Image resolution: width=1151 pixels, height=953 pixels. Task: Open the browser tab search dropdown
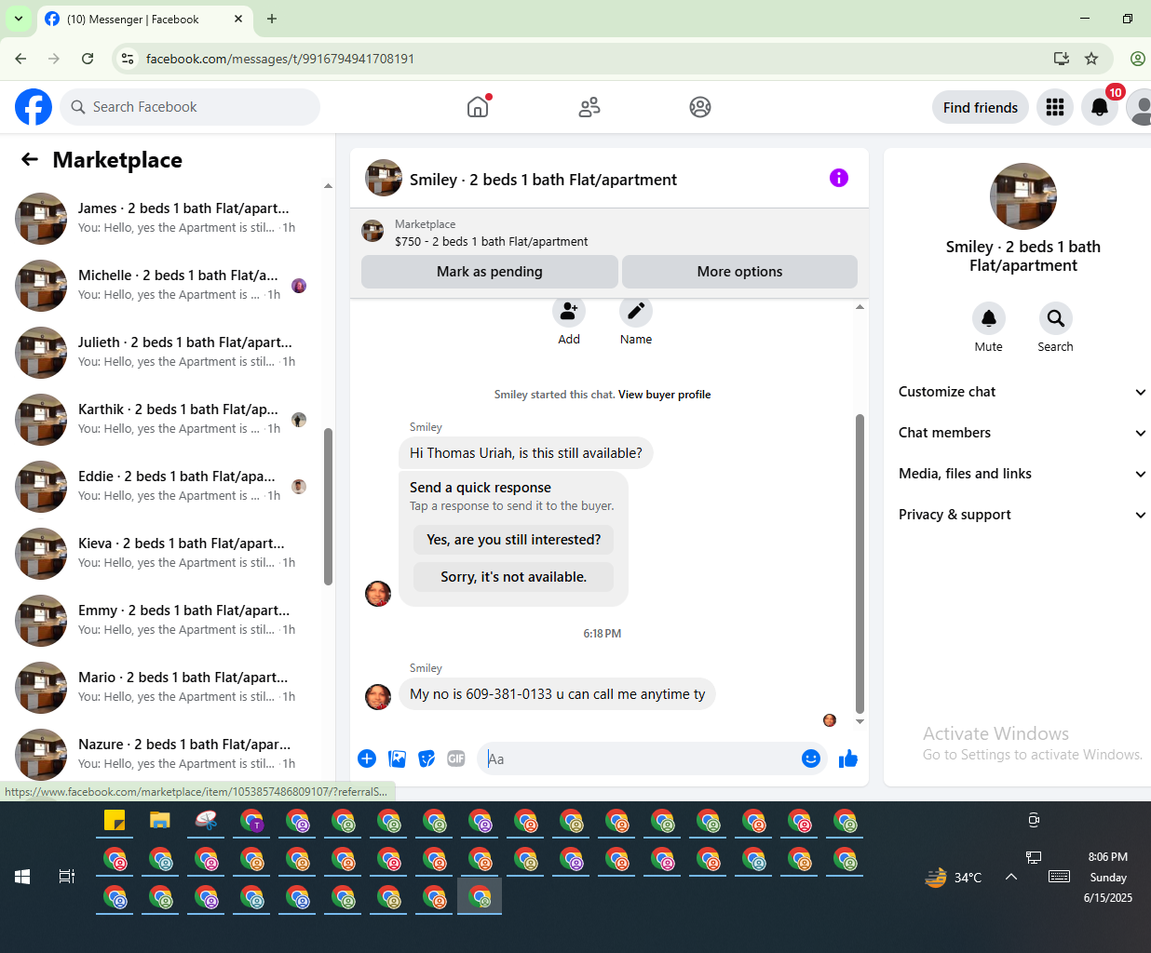tap(19, 19)
